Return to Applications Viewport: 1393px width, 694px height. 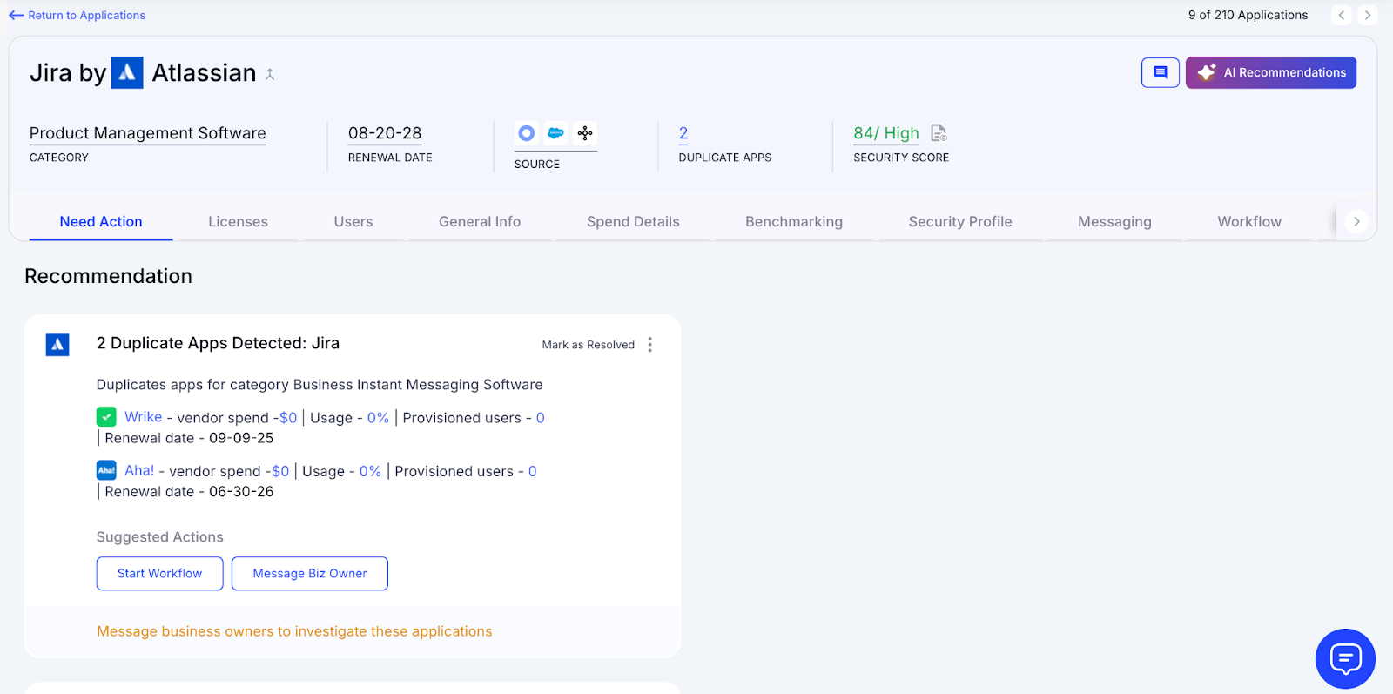[77, 15]
